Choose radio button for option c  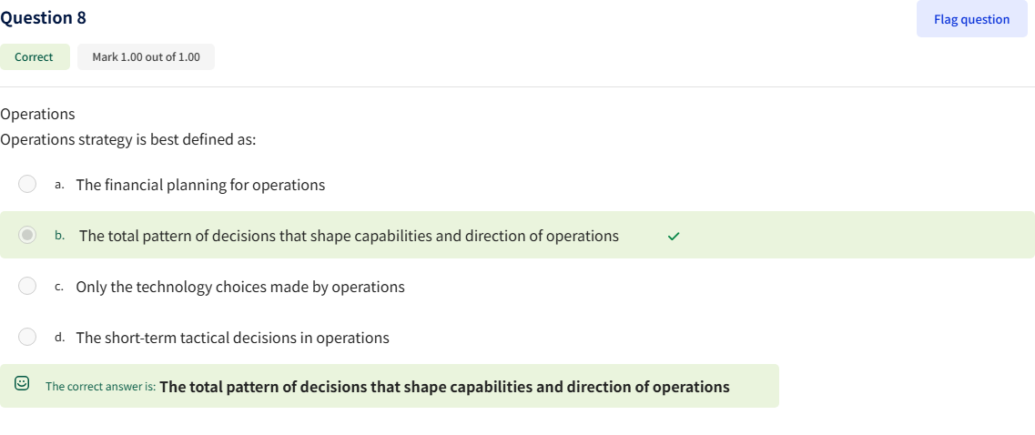pyautogui.click(x=28, y=287)
